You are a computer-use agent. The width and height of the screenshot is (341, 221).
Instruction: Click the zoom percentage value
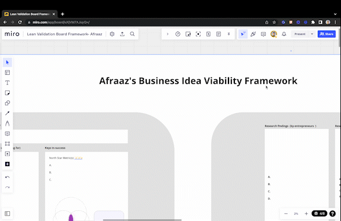296,213
